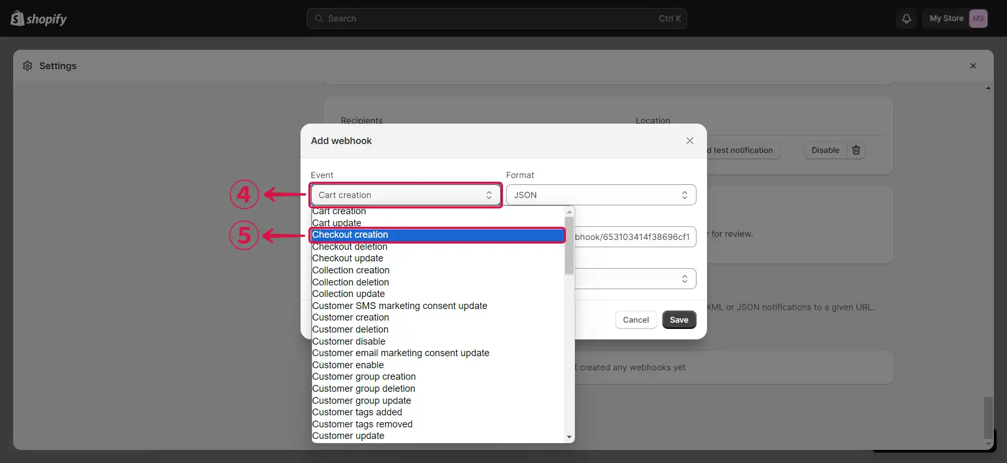Viewport: 1007px width, 463px height.
Task: Click the search magnifier icon
Action: pos(319,18)
